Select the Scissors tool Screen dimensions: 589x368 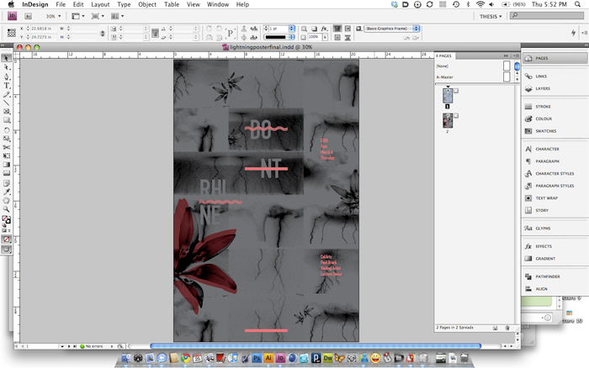7,147
